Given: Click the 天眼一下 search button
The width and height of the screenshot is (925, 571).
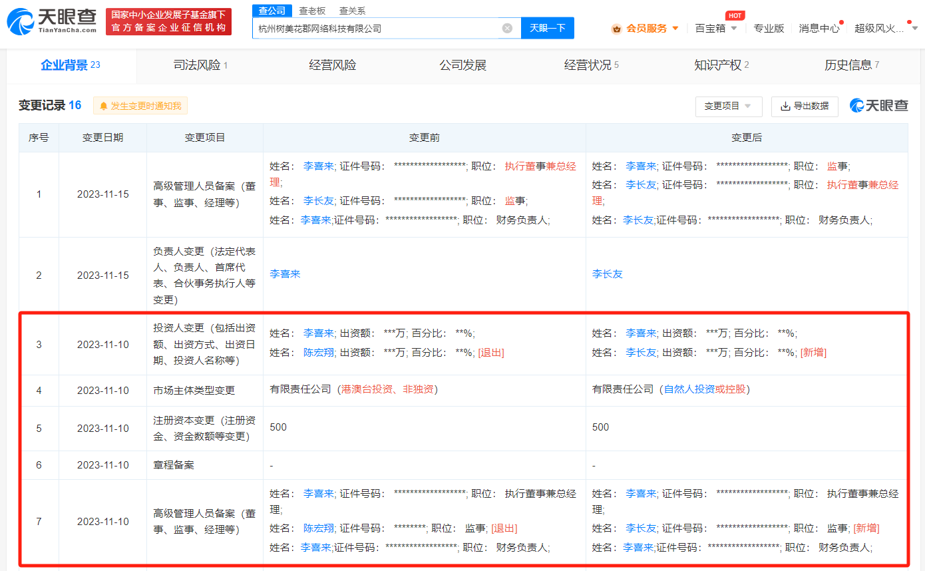Looking at the screenshot, I should pyautogui.click(x=548, y=28).
